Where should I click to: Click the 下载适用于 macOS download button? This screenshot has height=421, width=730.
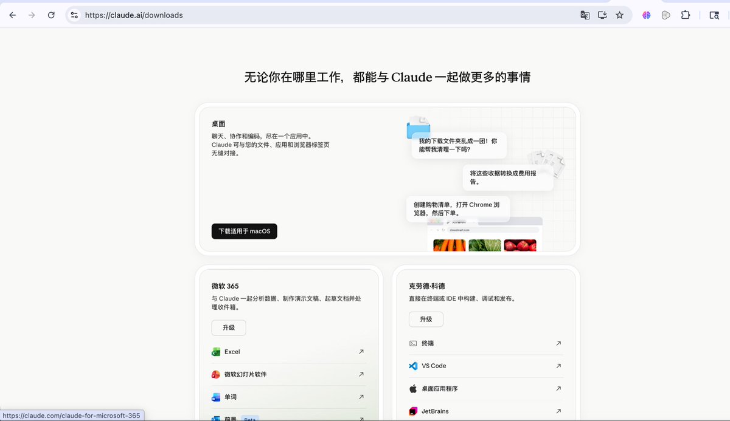tap(245, 231)
